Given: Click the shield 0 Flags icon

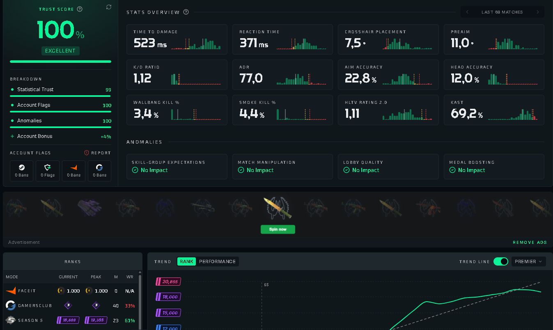Looking at the screenshot, I should (x=48, y=167).
